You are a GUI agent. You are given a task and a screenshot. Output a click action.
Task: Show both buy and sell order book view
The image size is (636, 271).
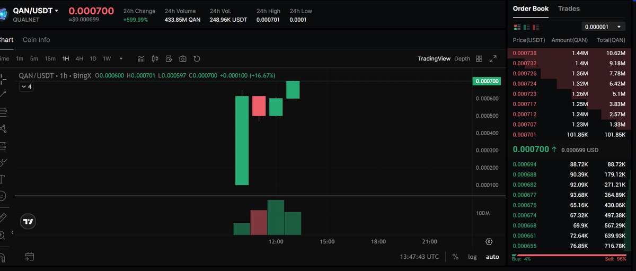point(517,27)
